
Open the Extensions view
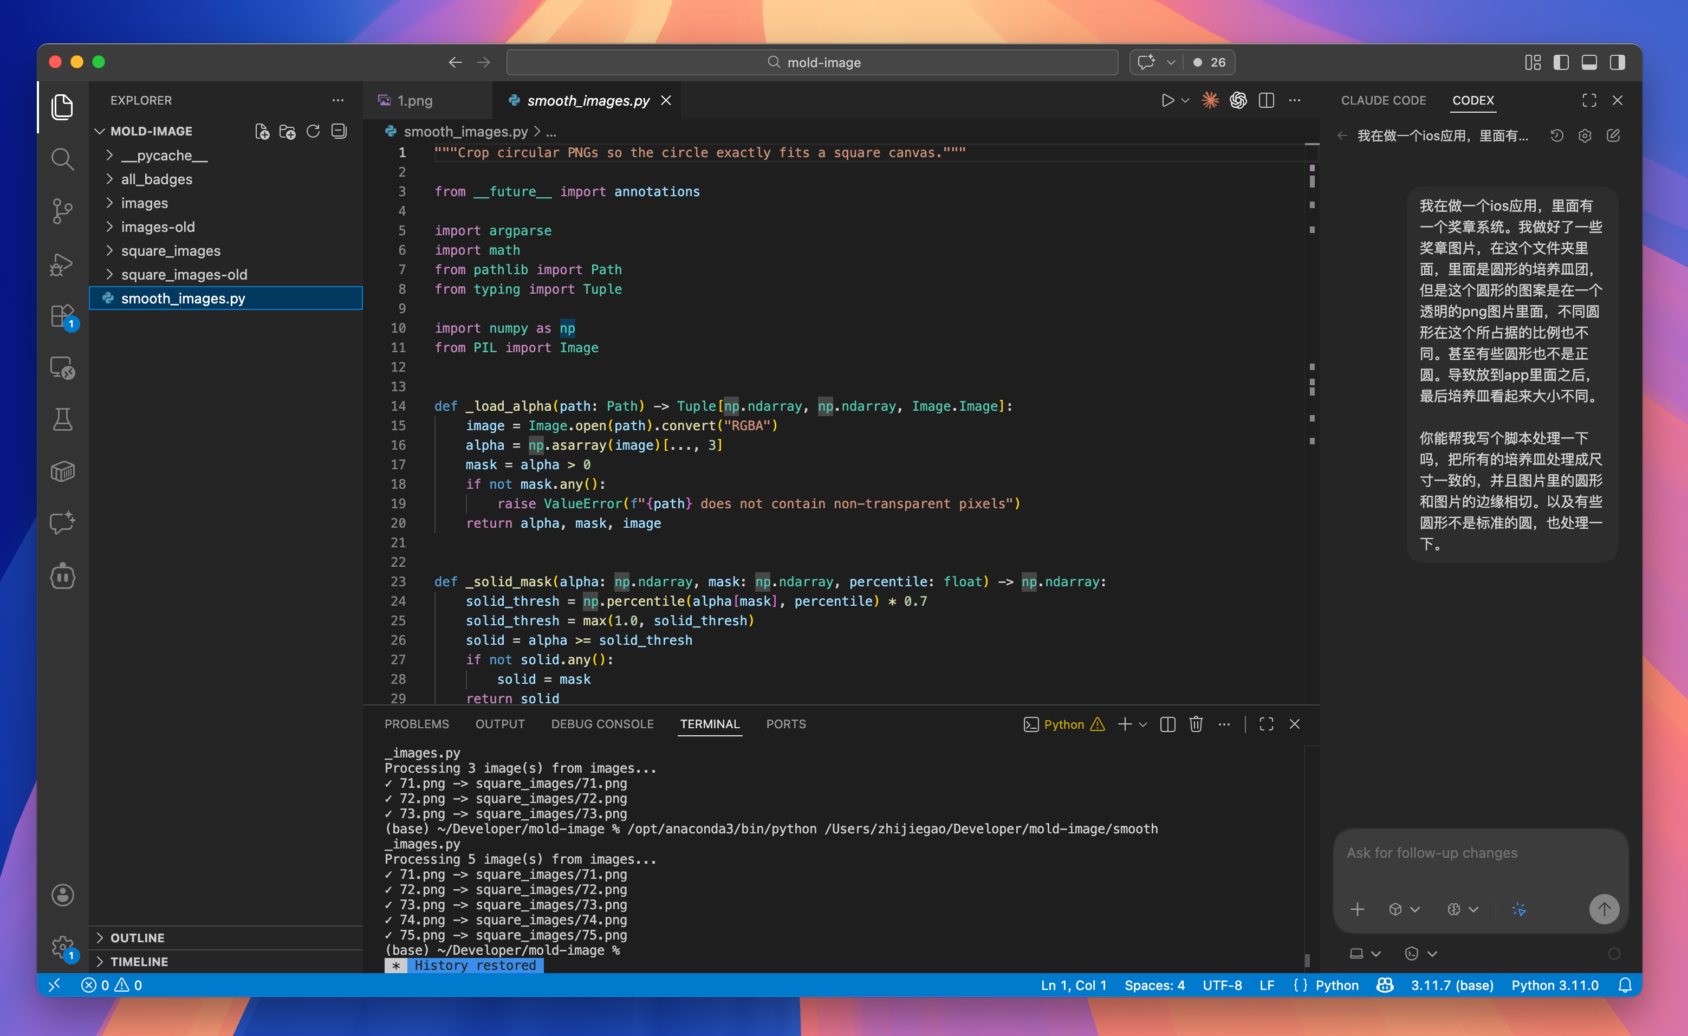pyautogui.click(x=62, y=316)
